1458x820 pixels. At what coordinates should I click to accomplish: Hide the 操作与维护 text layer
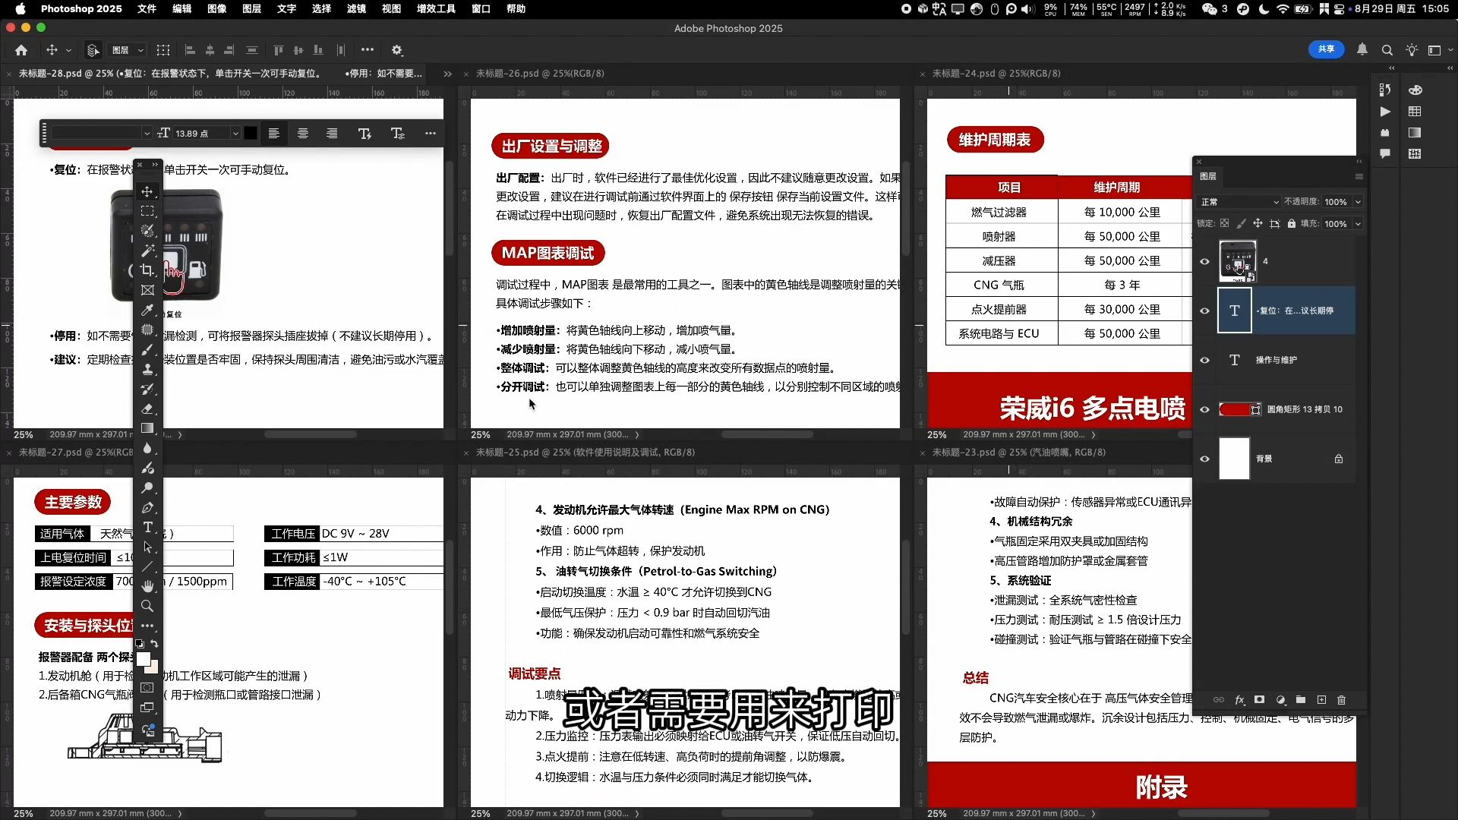click(x=1204, y=360)
